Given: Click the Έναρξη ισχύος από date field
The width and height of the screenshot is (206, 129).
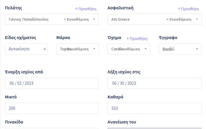Looking at the screenshot, I should pyautogui.click(x=52, y=83).
